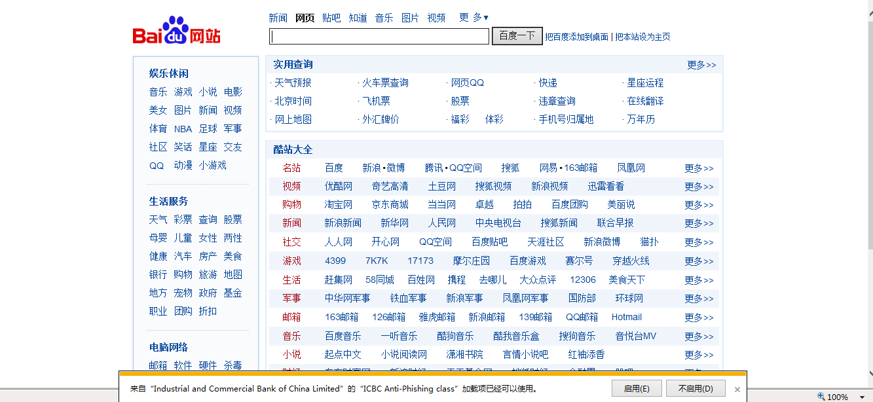Open 手机号归属地 link

566,119
